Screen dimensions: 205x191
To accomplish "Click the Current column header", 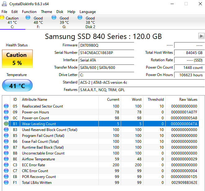I will (110, 100).
